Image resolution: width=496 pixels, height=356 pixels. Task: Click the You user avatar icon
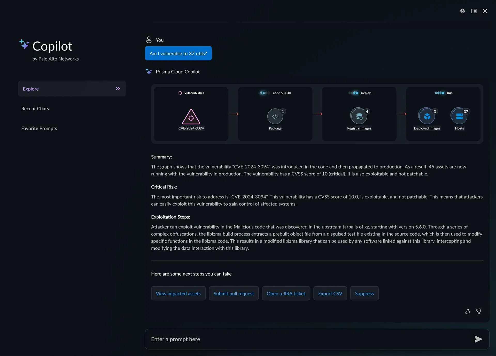[x=149, y=40]
